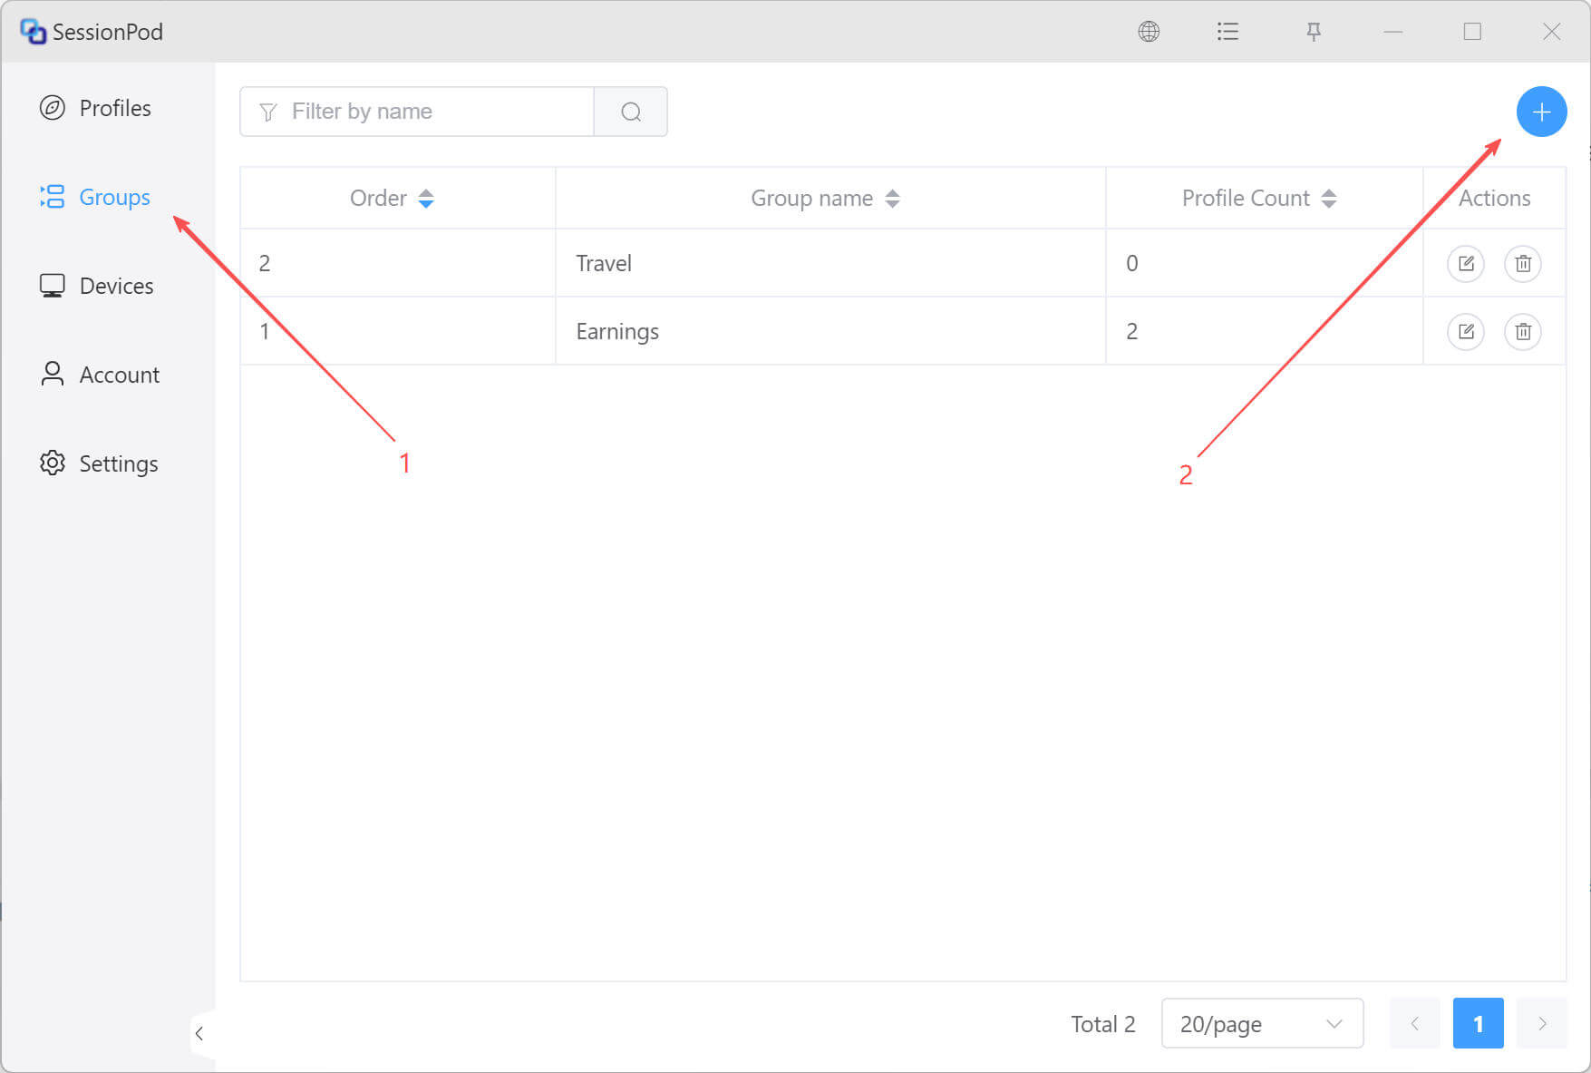The width and height of the screenshot is (1591, 1073).
Task: Open the language globe icon
Action: click(1149, 32)
